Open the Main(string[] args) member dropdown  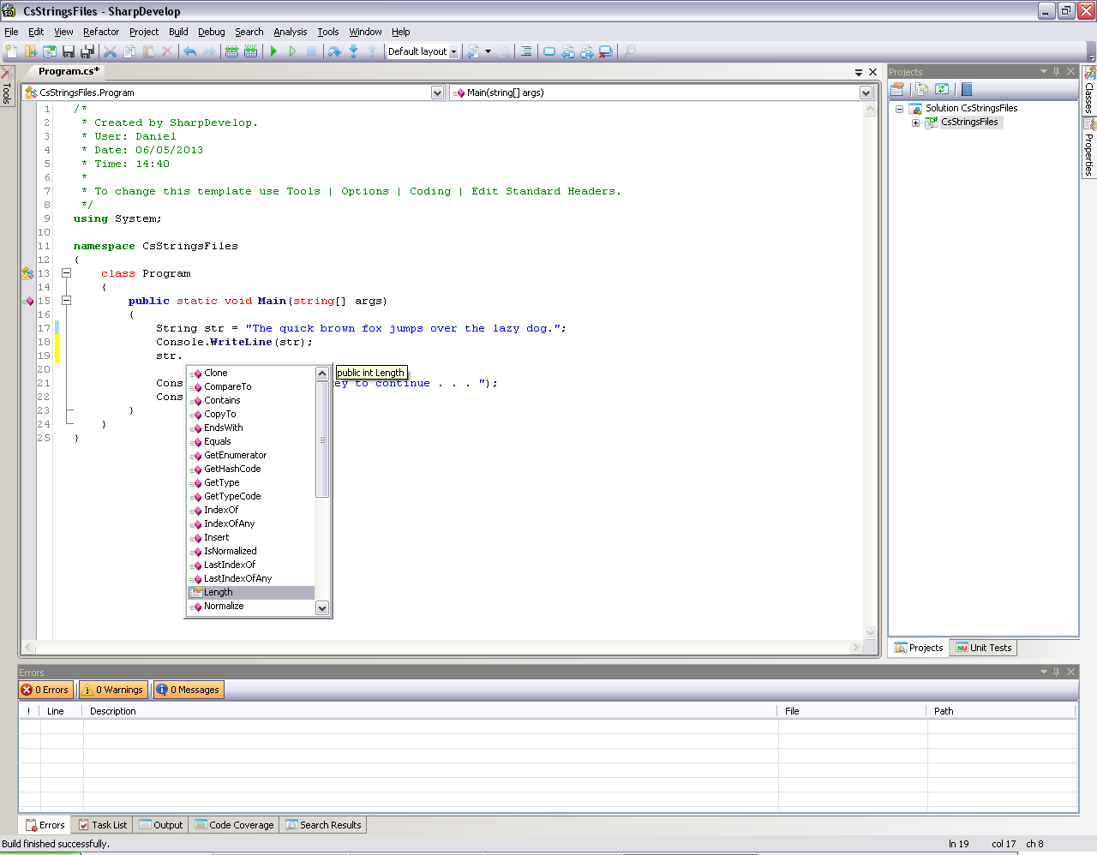pos(866,93)
